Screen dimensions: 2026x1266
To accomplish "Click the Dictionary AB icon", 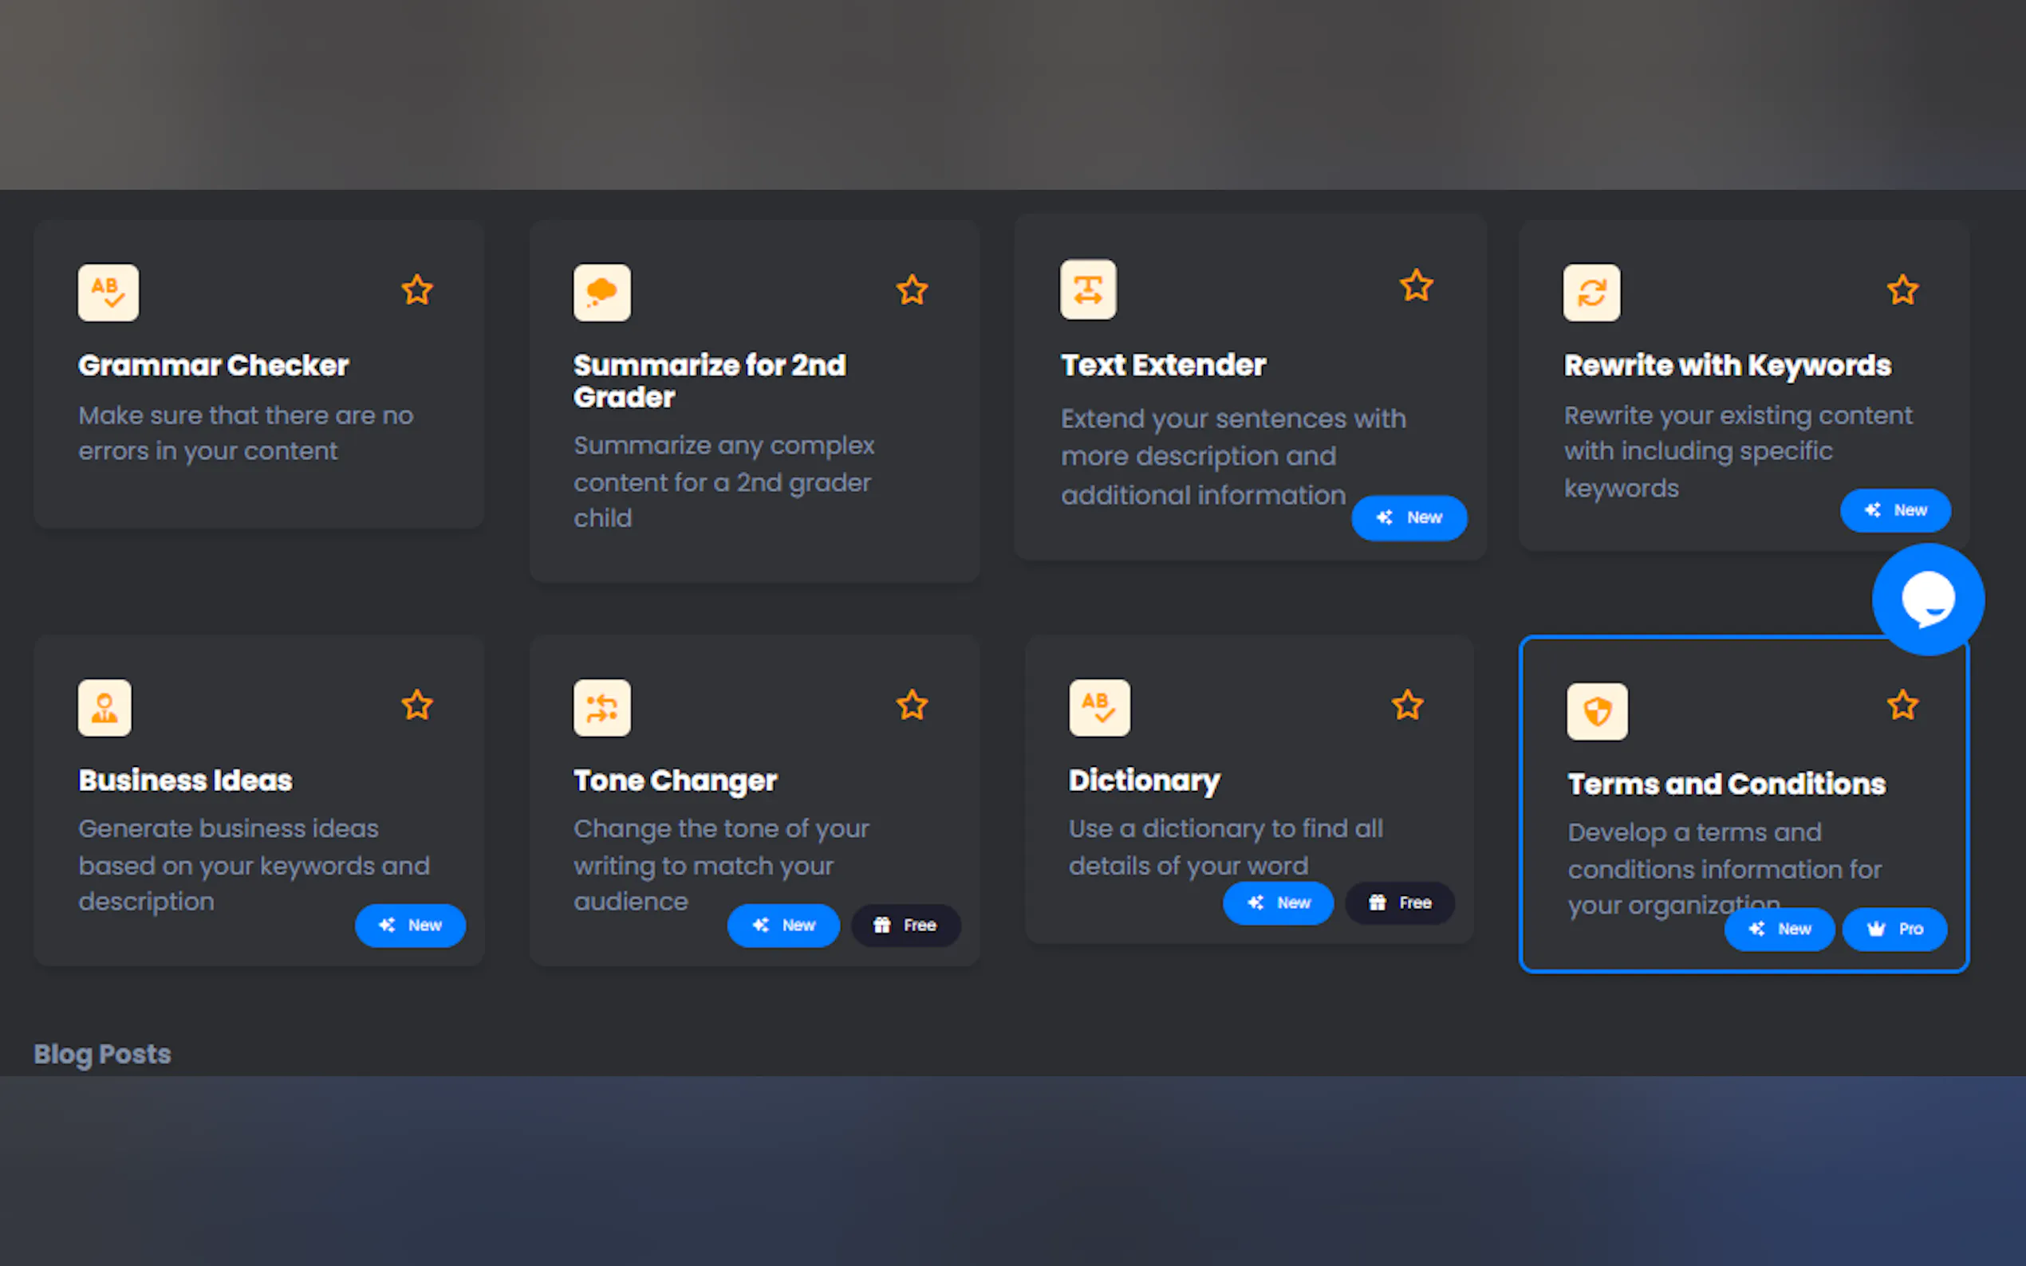I will coord(1098,707).
